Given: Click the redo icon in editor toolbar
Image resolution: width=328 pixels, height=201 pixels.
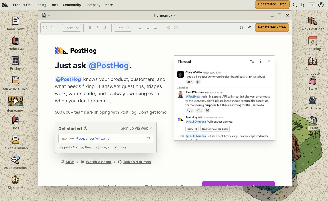Looking at the screenshot, I should [52, 28].
